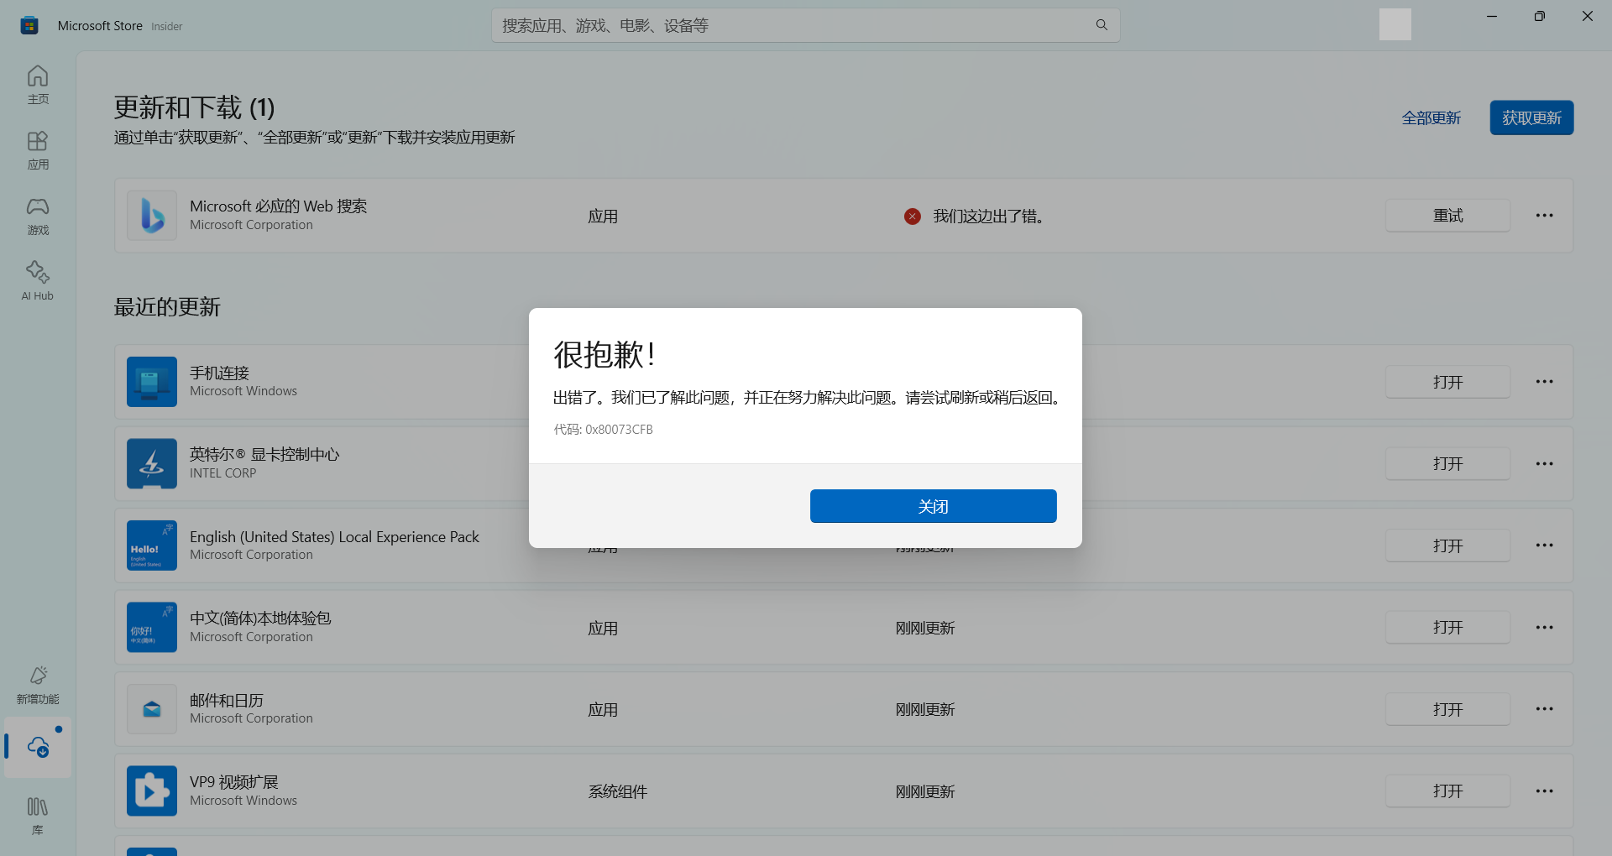Open more options for English Local Experience Pack
Viewport: 1612px width, 856px height.
(x=1544, y=545)
